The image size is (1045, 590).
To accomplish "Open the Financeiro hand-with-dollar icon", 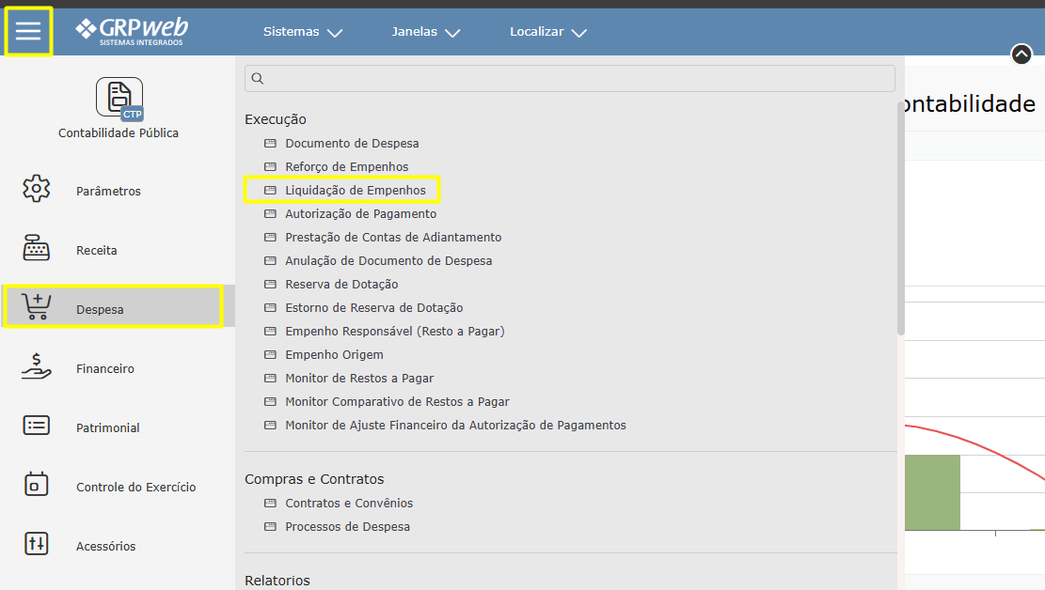I will click(36, 366).
